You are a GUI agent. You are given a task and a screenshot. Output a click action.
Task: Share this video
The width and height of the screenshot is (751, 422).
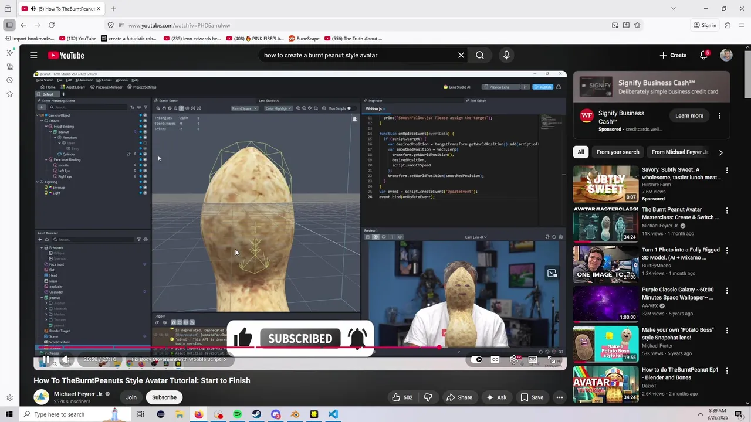pos(459,397)
